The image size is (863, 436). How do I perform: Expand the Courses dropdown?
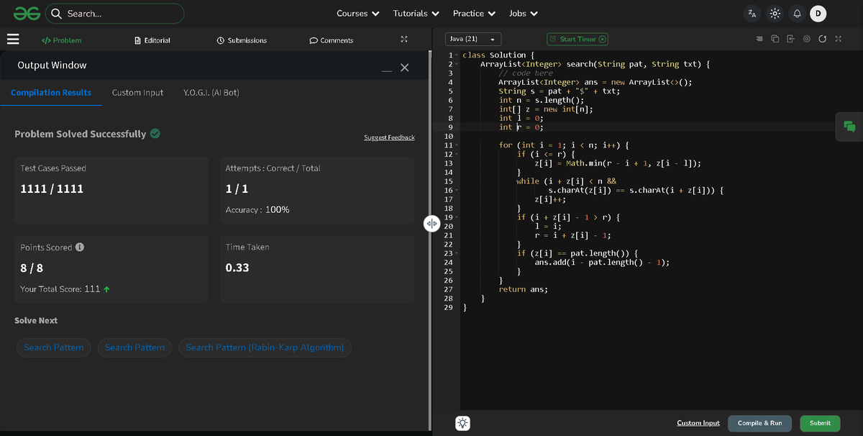(358, 14)
